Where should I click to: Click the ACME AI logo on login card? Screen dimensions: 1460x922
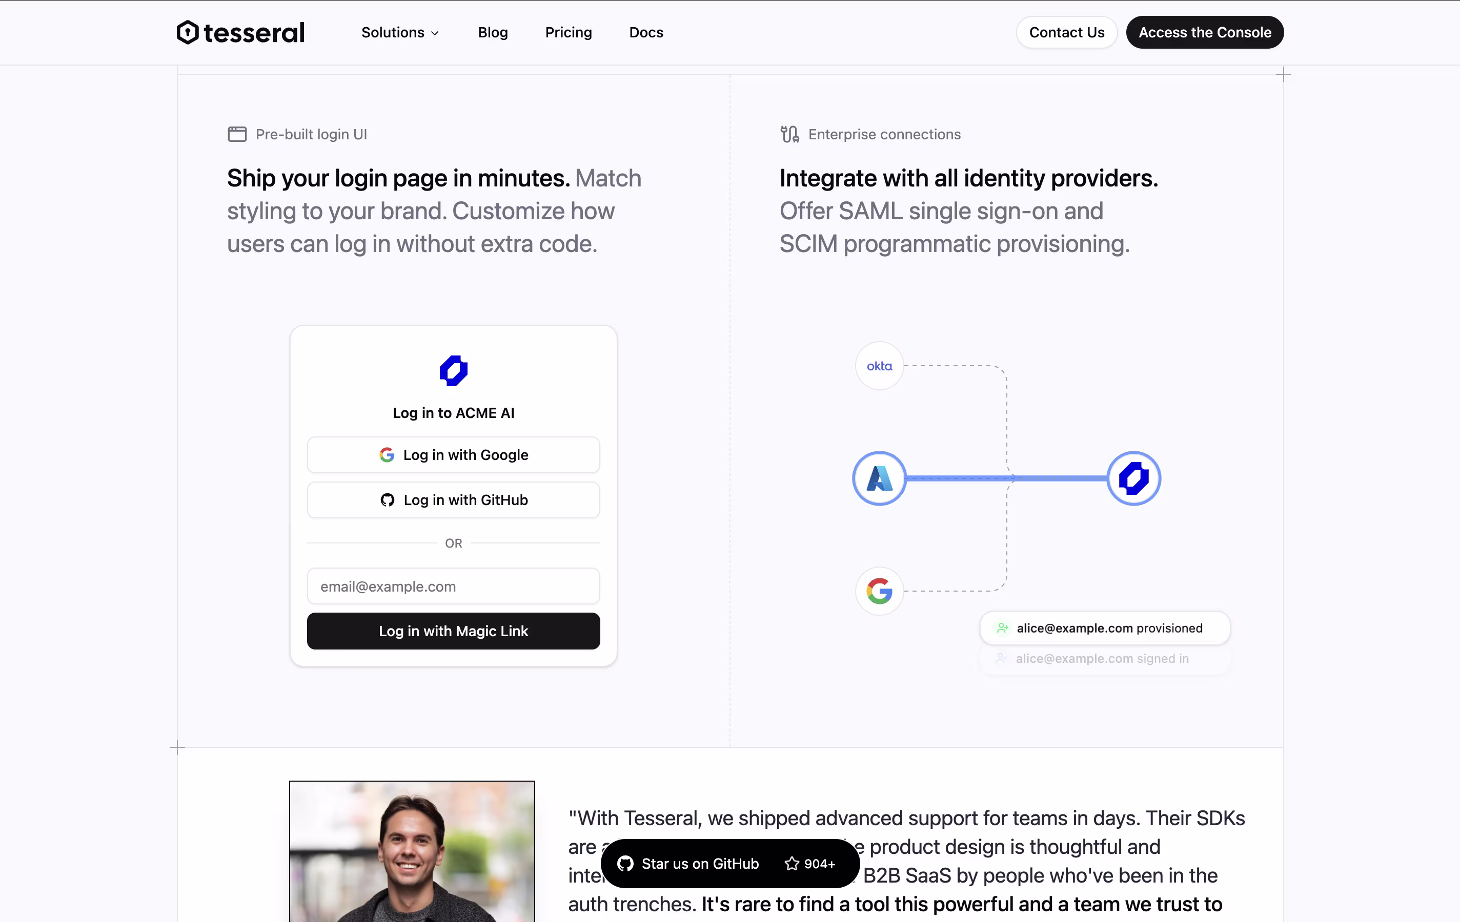453,371
